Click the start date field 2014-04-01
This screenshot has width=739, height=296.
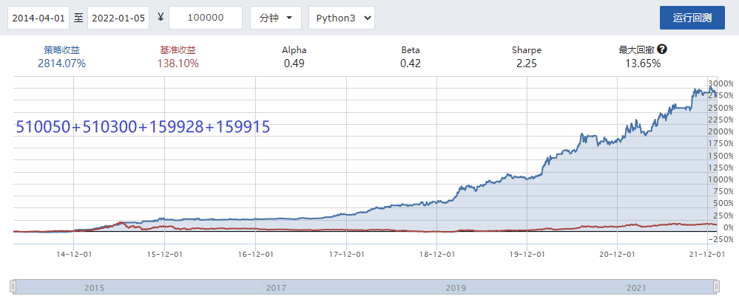[38, 18]
